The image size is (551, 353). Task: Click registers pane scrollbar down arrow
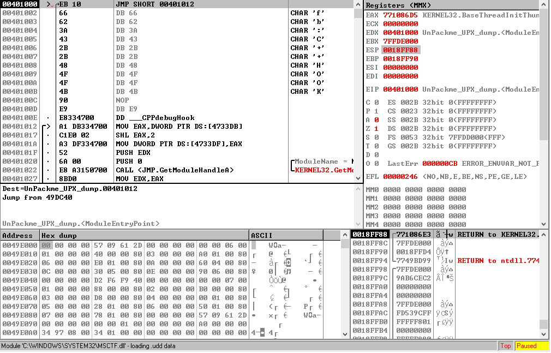(x=544, y=224)
